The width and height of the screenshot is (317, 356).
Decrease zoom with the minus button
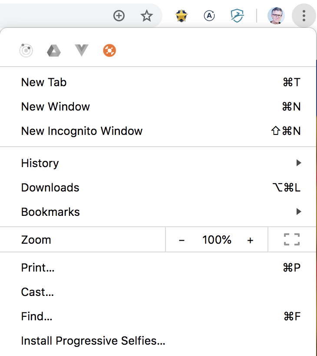pos(182,240)
